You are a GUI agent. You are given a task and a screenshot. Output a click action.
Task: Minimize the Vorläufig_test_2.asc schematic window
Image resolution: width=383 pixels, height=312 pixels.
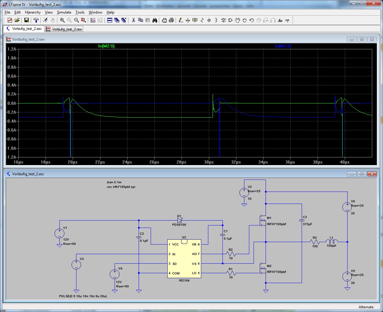[x=352, y=174]
